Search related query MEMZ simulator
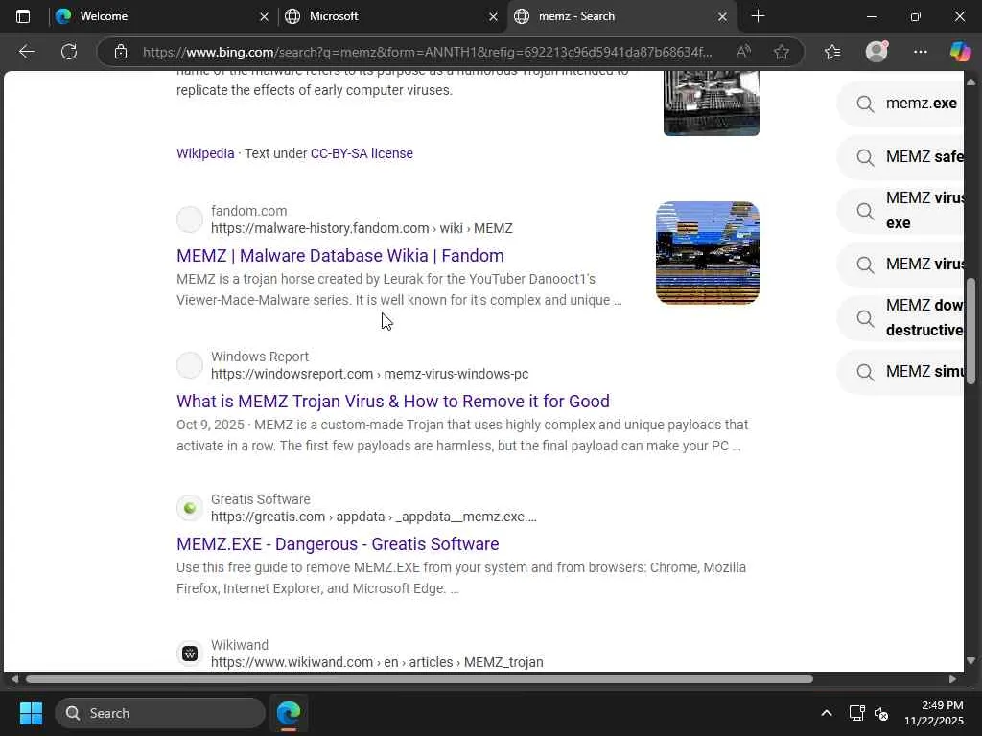Viewport: 982px width, 736px height. click(900, 372)
